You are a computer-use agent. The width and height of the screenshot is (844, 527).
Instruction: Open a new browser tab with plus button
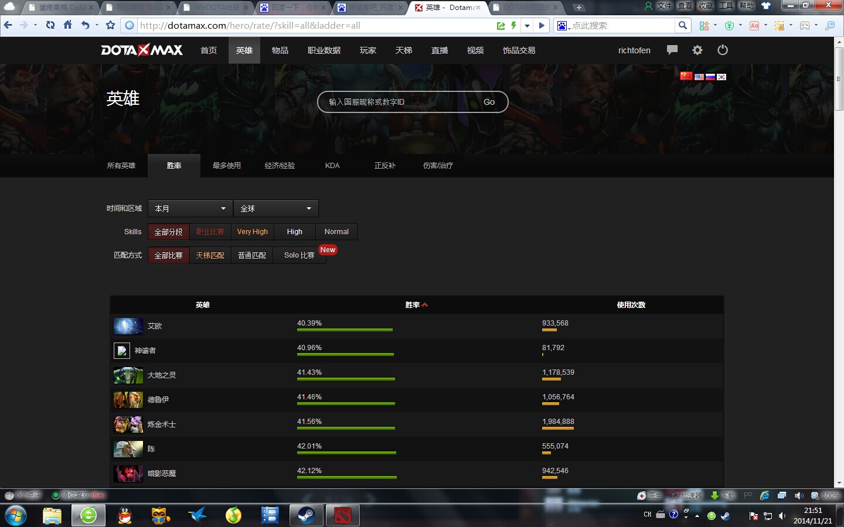point(578,8)
